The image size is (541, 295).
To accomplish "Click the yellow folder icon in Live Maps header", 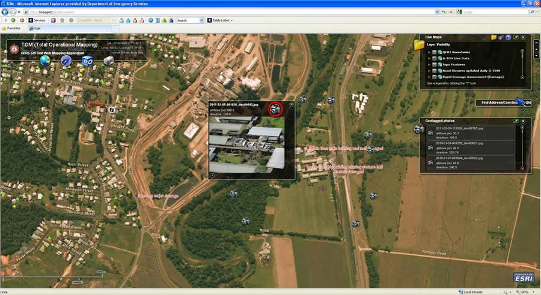I will pyautogui.click(x=494, y=37).
